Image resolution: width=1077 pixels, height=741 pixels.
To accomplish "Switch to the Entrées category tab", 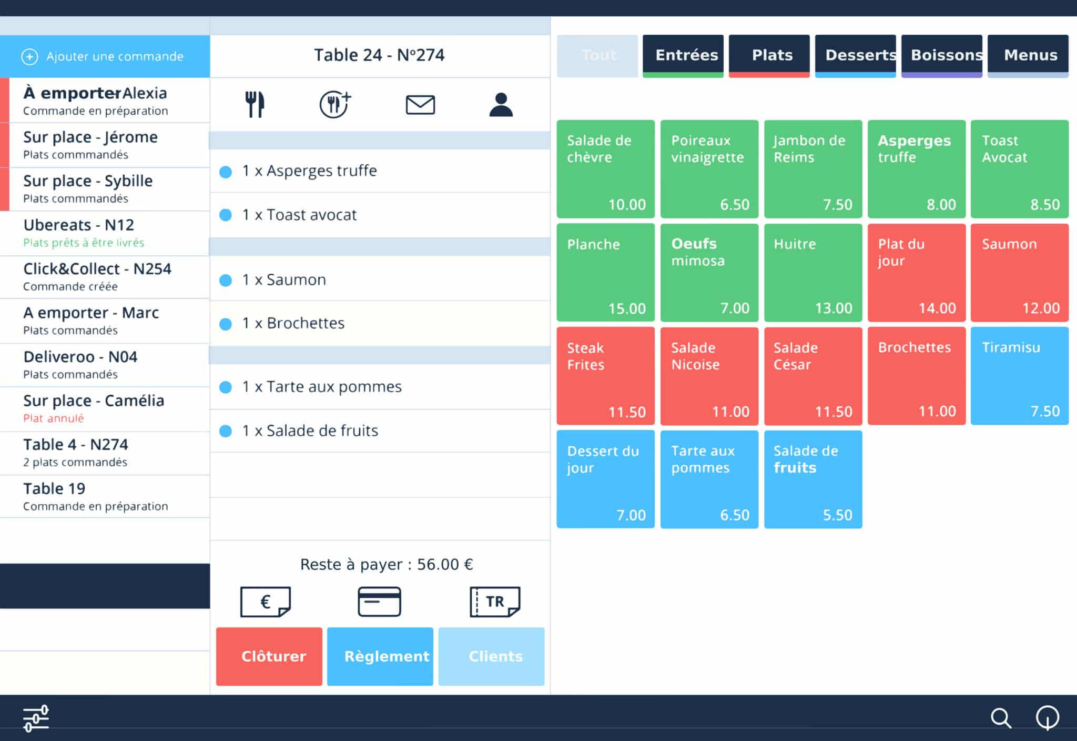I will point(683,55).
